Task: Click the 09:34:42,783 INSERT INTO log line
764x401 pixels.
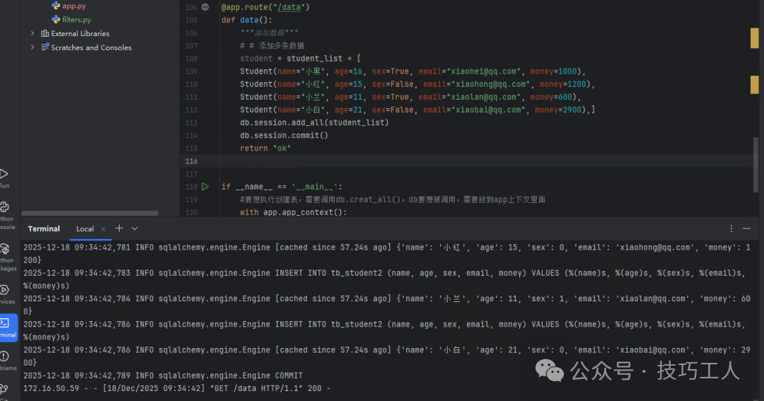Action: 384,279
